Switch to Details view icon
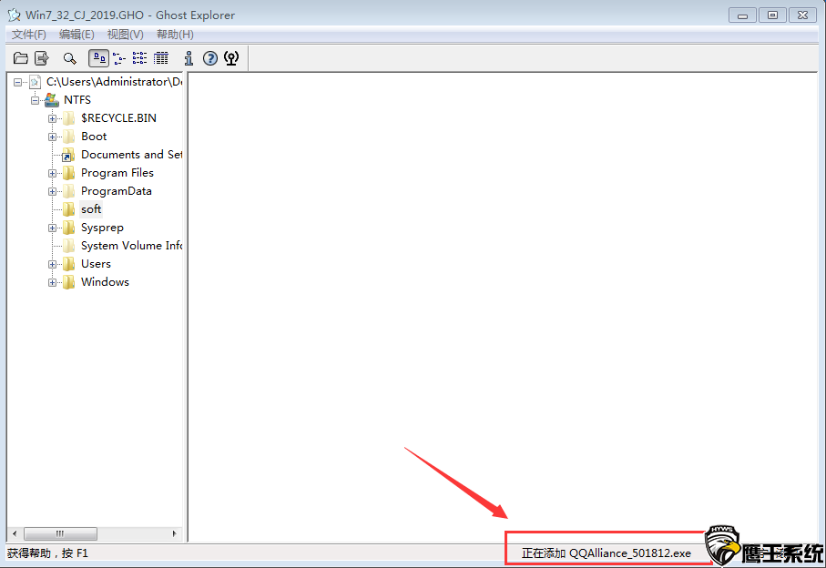This screenshot has width=826, height=568. click(x=160, y=58)
